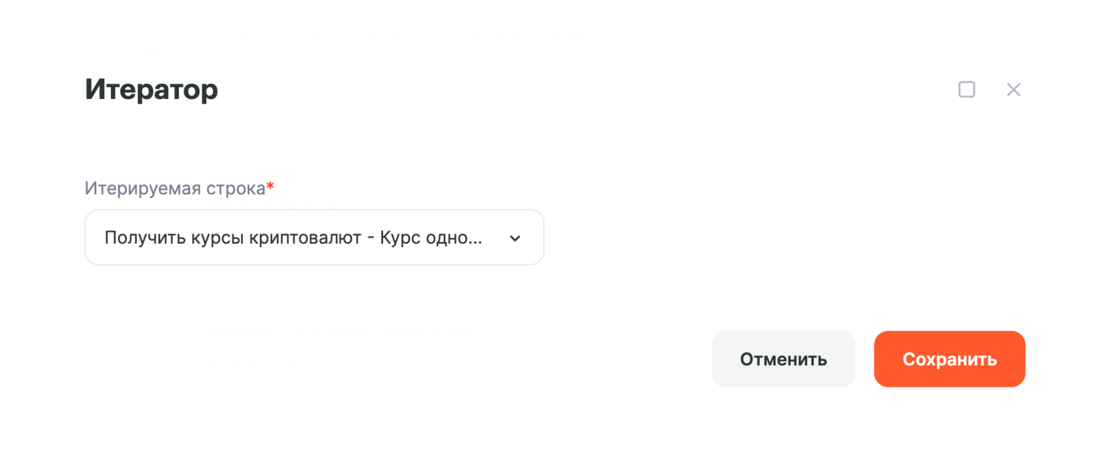Expand the 'Получить курсы криптовалют' combo box

click(x=314, y=238)
